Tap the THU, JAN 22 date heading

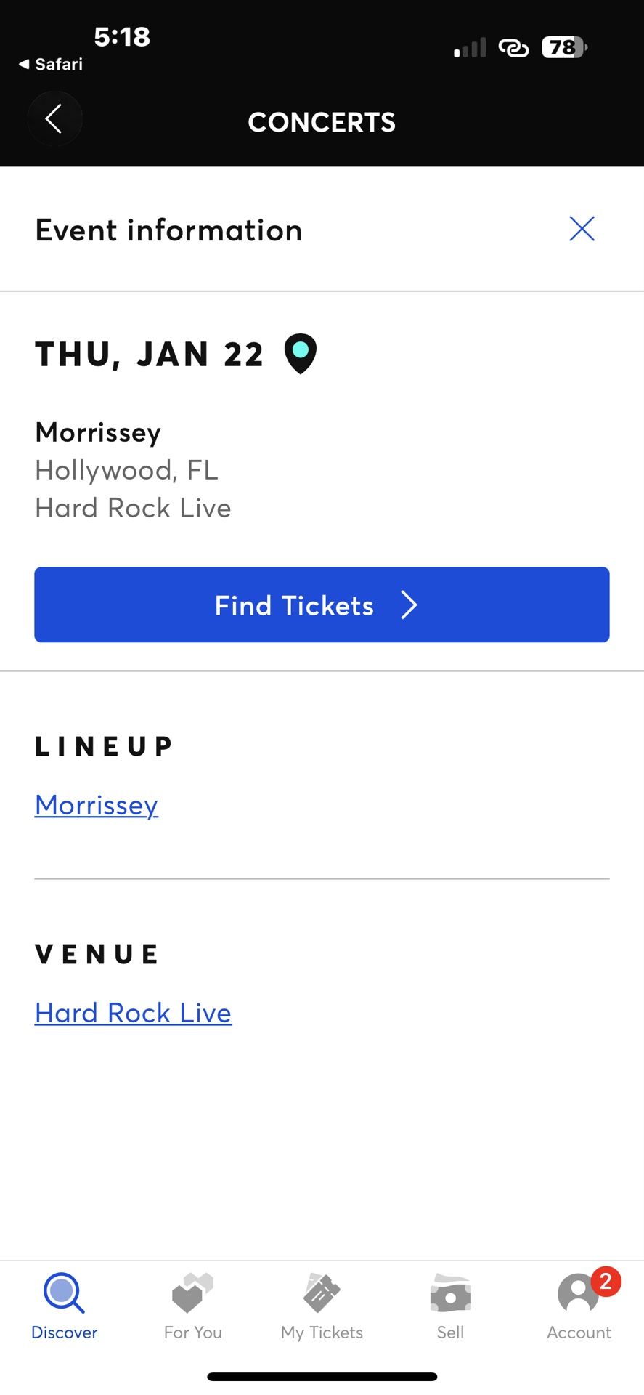149,355
